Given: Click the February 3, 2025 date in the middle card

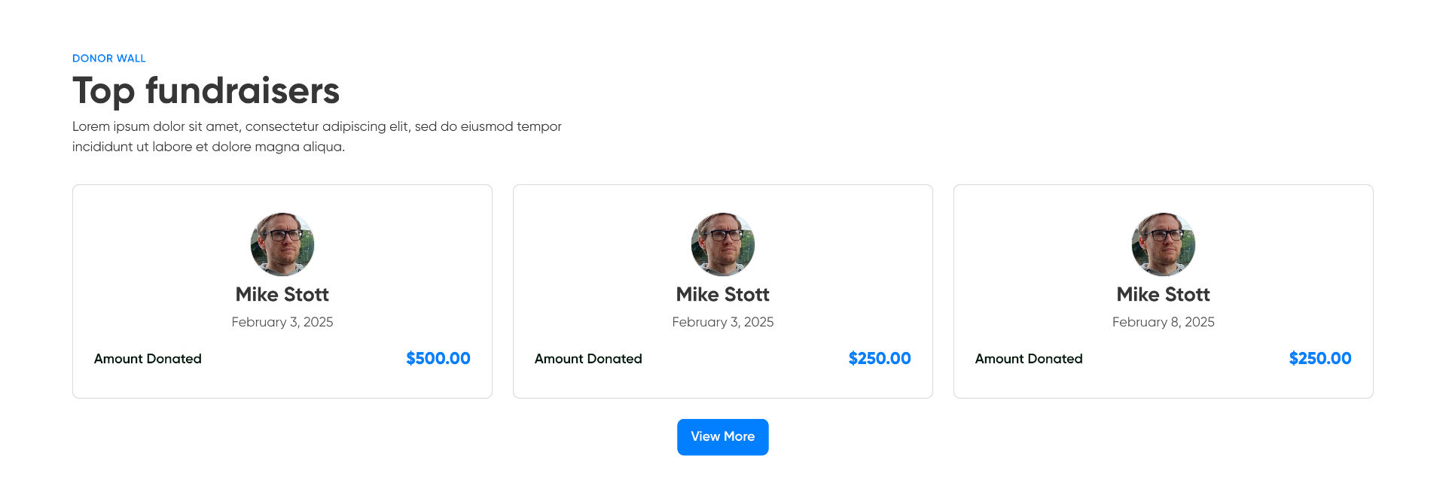Looking at the screenshot, I should click(x=723, y=322).
